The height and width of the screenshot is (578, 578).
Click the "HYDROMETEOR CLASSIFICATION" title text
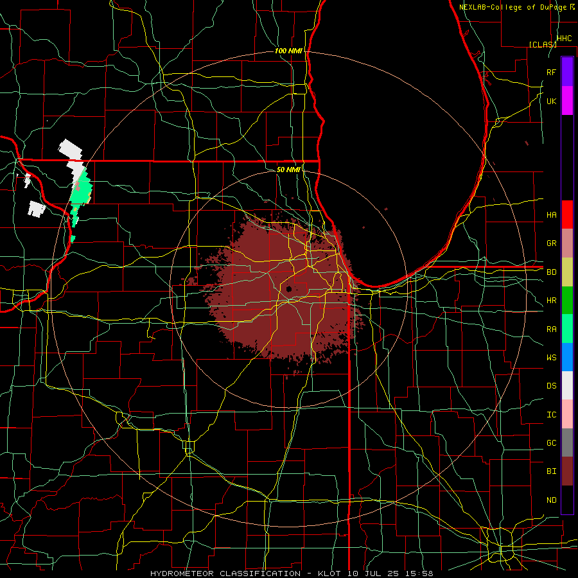225,574
